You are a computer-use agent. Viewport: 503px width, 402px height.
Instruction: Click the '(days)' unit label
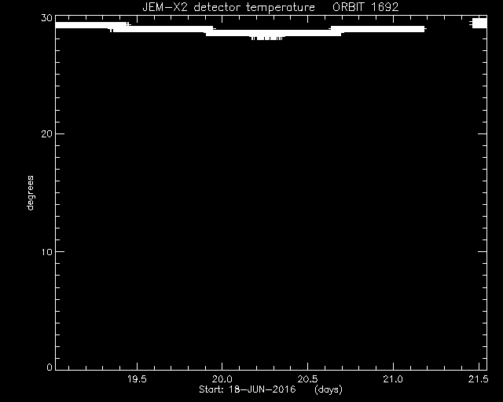tap(329, 389)
